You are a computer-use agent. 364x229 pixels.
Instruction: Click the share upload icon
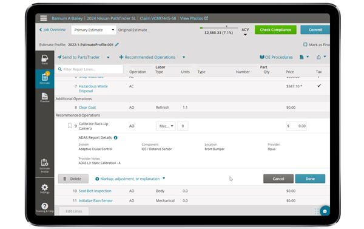(x=318, y=57)
